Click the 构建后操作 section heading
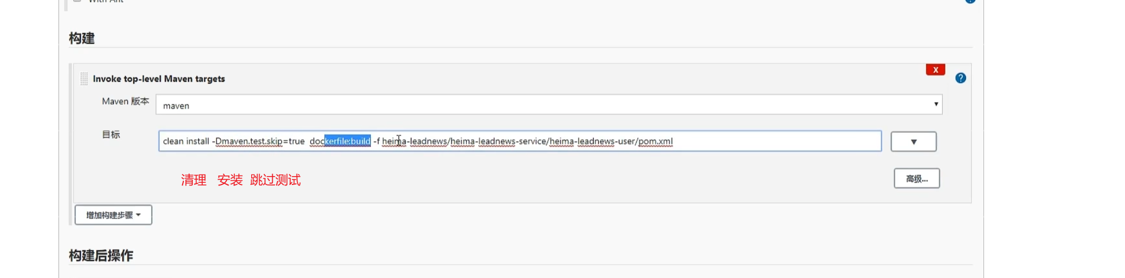The width and height of the screenshot is (1125, 278). pos(101,255)
